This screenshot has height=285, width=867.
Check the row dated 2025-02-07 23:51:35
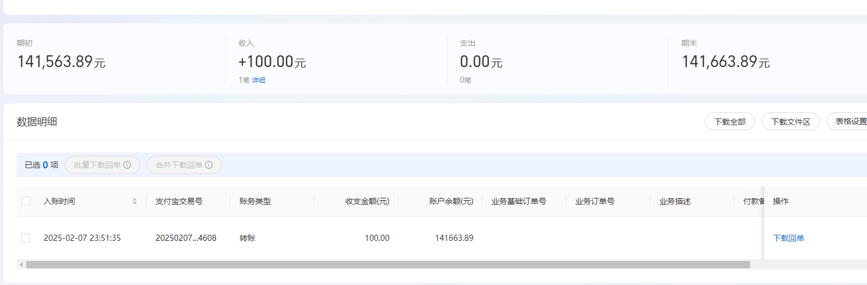[26, 238]
